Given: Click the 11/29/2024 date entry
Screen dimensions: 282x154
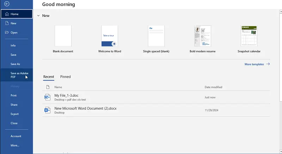Looking at the screenshot, I should pyautogui.click(x=211, y=110).
